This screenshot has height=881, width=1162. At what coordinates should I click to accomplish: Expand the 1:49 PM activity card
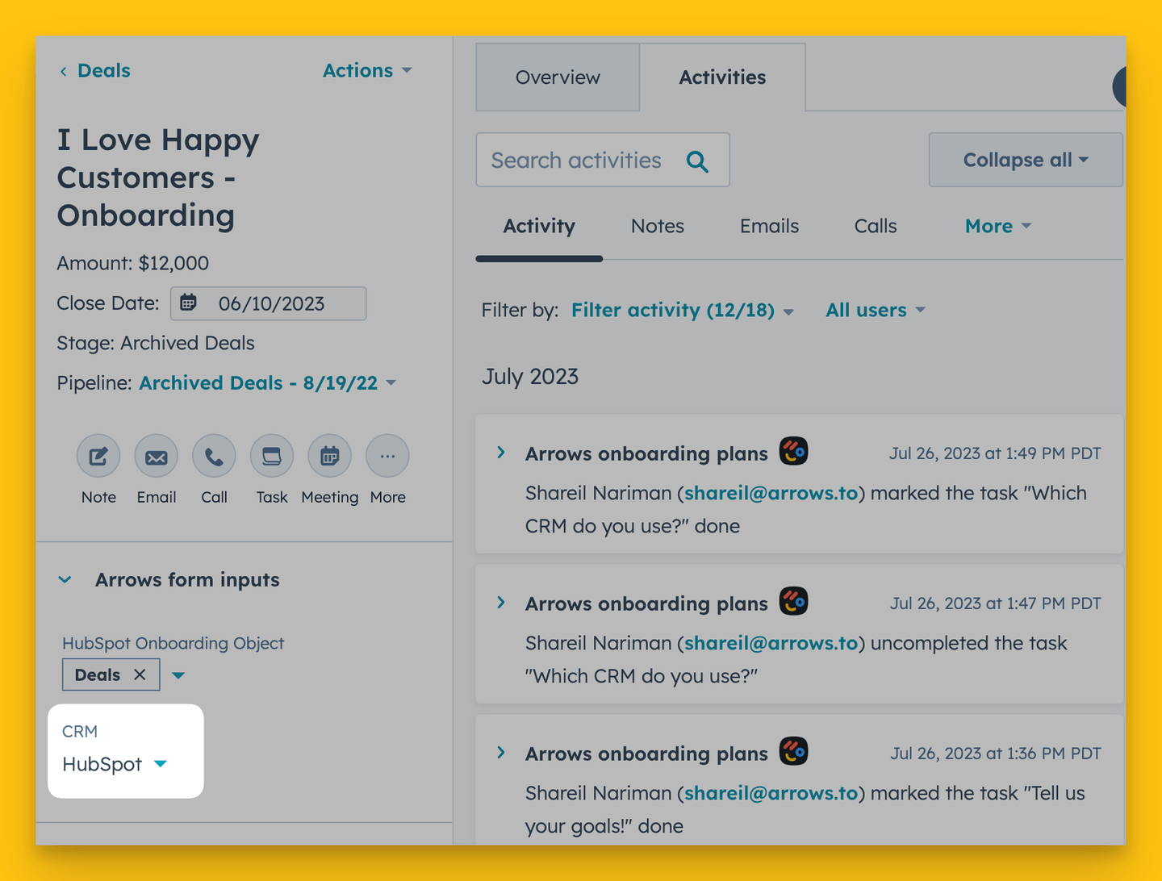tap(501, 453)
